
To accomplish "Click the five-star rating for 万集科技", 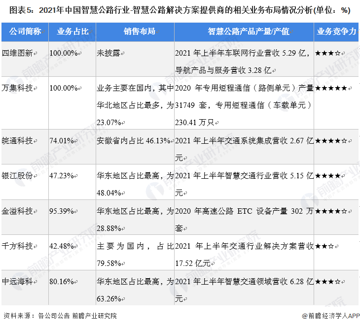I will [331, 88].
